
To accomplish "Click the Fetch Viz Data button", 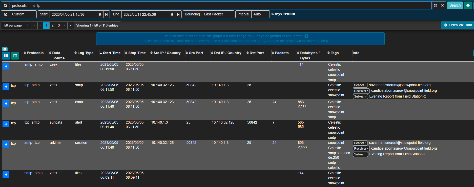I will pos(458,25).
